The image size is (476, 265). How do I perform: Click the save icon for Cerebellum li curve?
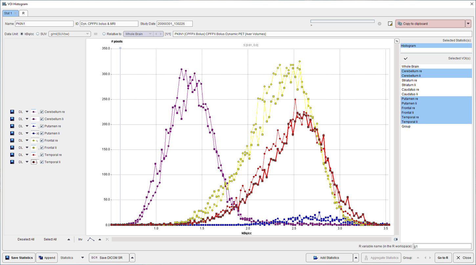[x=12, y=119]
